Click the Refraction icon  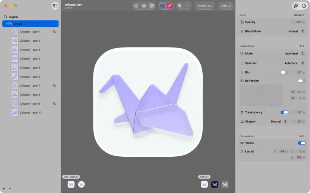coord(242,81)
